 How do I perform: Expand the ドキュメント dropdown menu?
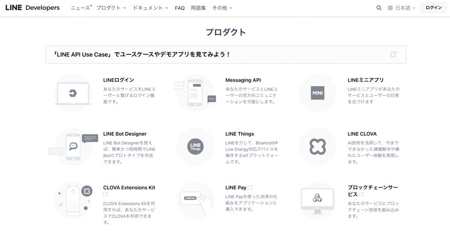point(150,8)
